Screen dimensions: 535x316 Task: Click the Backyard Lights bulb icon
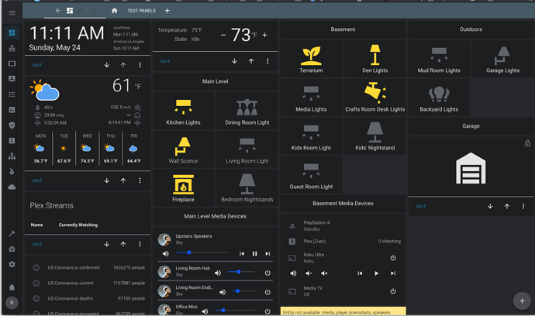click(439, 94)
